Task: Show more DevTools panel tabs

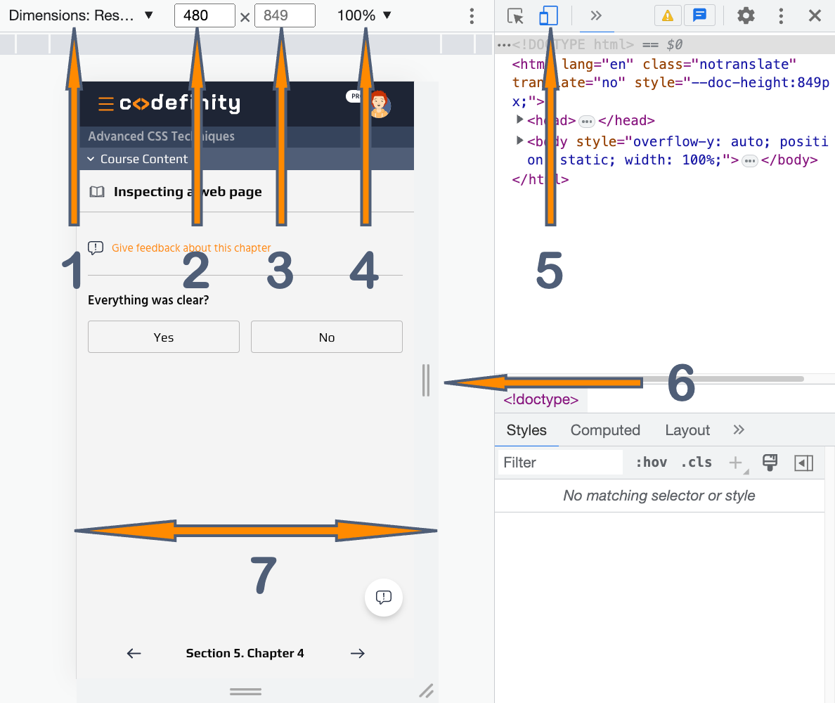Action: point(596,15)
